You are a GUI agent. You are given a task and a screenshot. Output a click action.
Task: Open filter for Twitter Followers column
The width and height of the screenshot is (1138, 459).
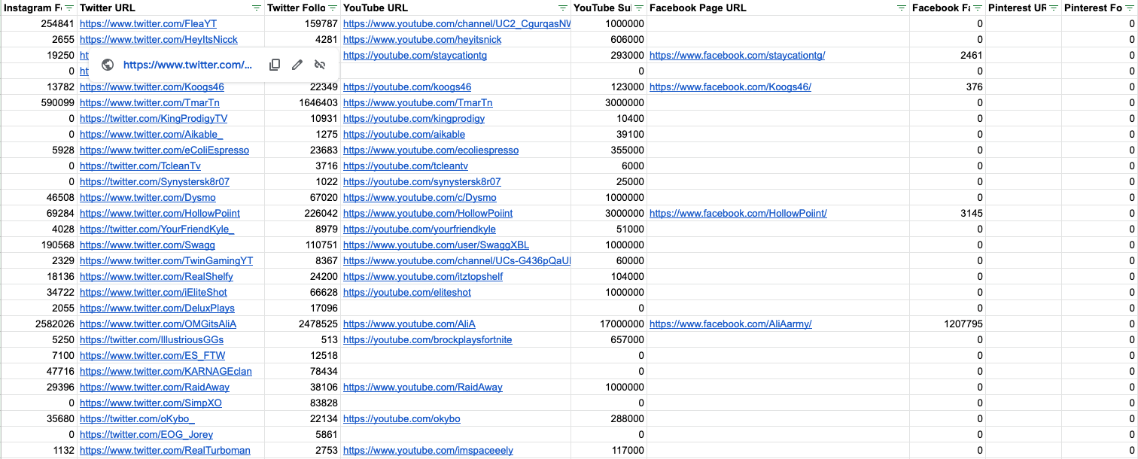(x=333, y=8)
